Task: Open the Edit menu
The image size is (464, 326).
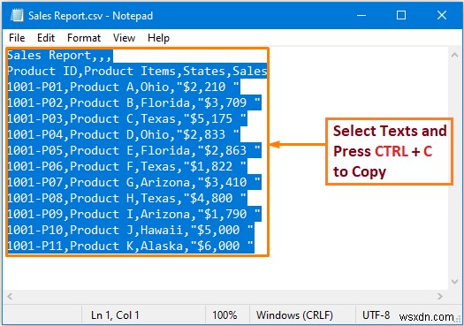Action: pyautogui.click(x=46, y=38)
